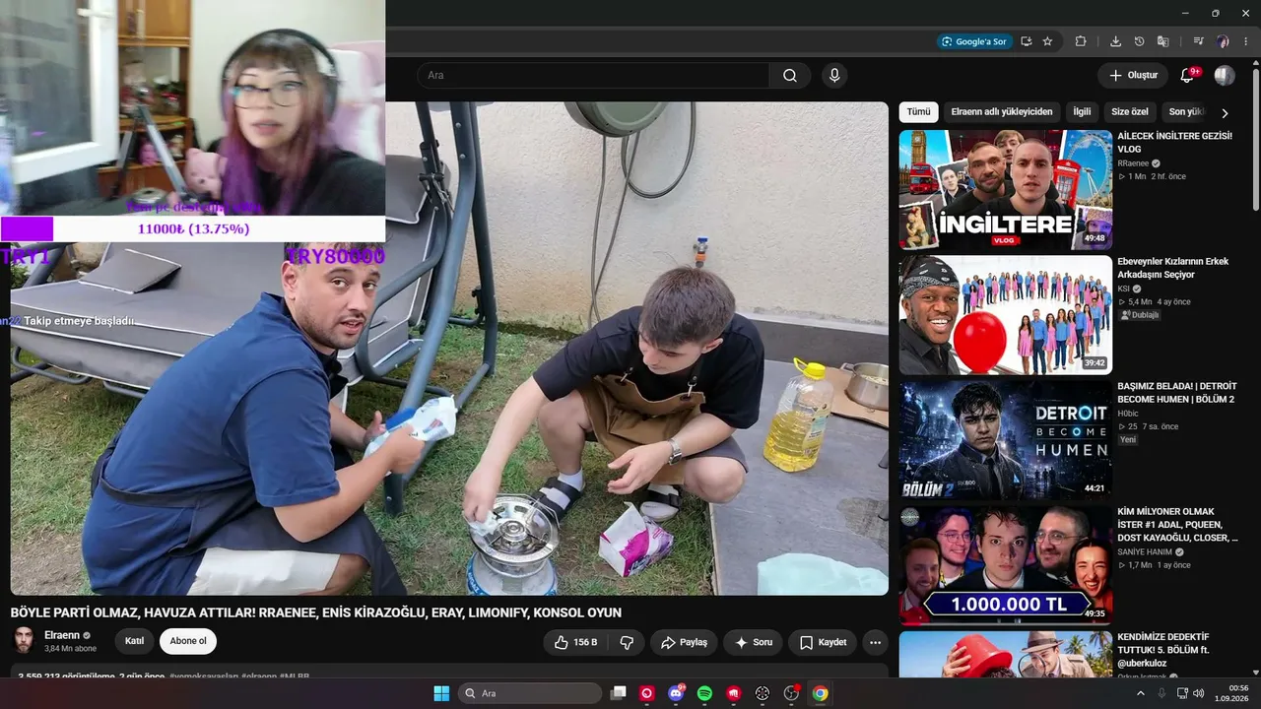Bookmark this page with the star icon
Image resolution: width=1261 pixels, height=709 pixels.
coord(1047,41)
